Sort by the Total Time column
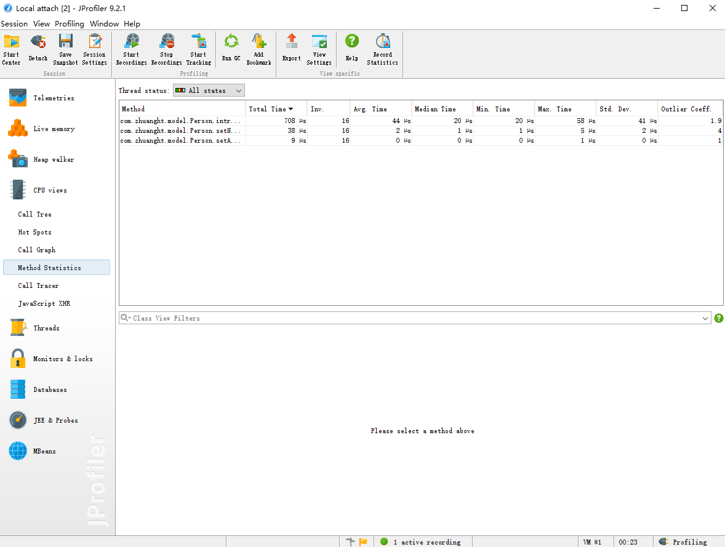725x547 pixels. [x=276, y=109]
